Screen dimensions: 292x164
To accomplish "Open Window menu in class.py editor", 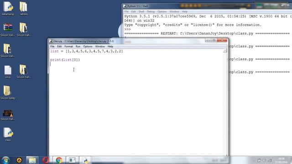I will (x=100, y=46).
